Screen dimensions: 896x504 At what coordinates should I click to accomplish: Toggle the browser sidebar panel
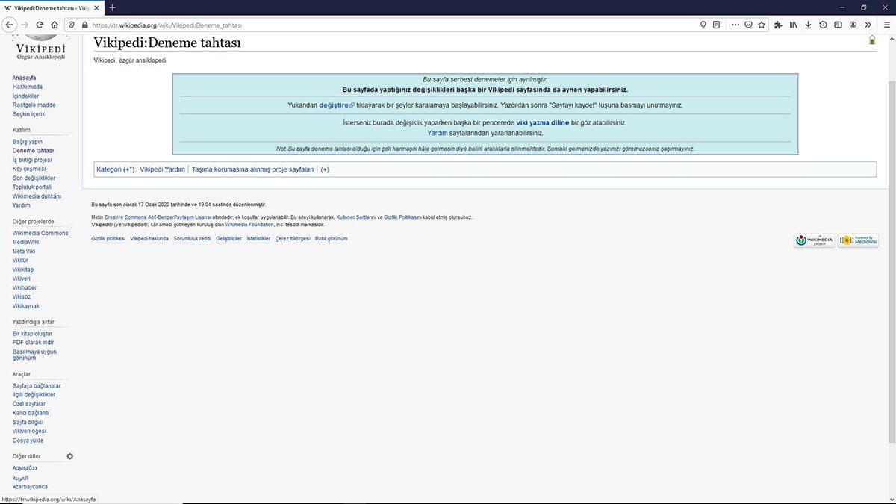[837, 25]
